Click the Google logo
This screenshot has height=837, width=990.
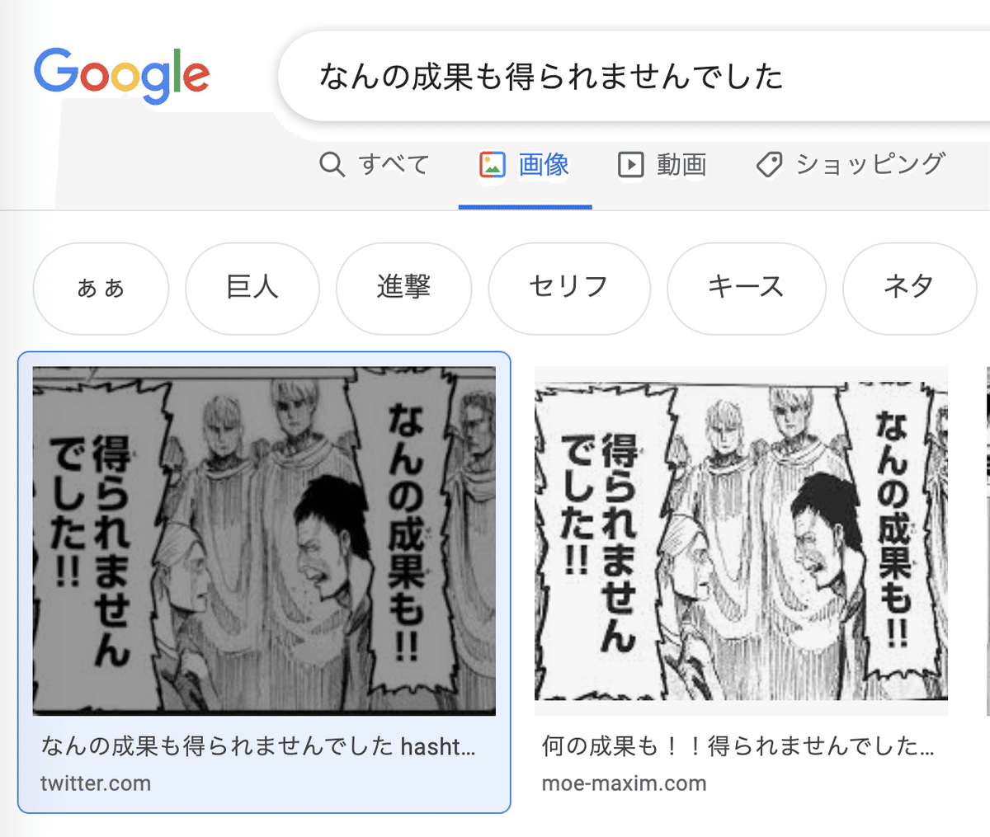pyautogui.click(x=121, y=75)
